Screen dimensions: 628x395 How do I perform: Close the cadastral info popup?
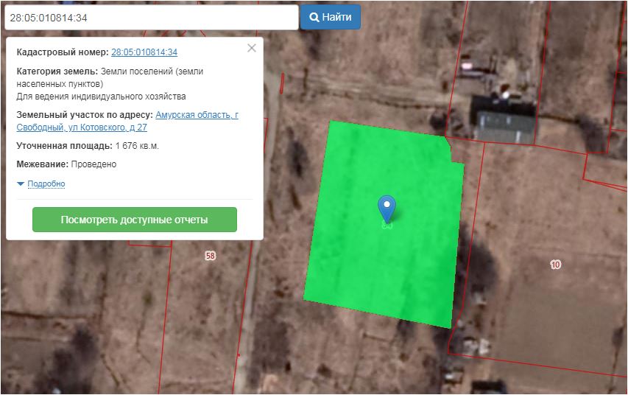(252, 48)
